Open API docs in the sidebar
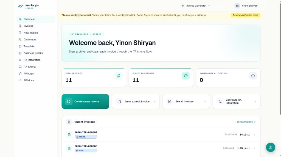 [x=36, y=80]
